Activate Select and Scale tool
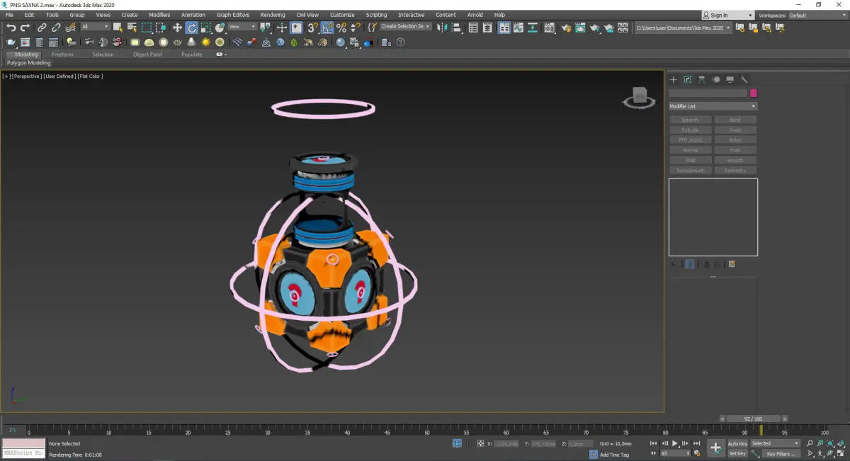850x461 pixels. coord(205,28)
